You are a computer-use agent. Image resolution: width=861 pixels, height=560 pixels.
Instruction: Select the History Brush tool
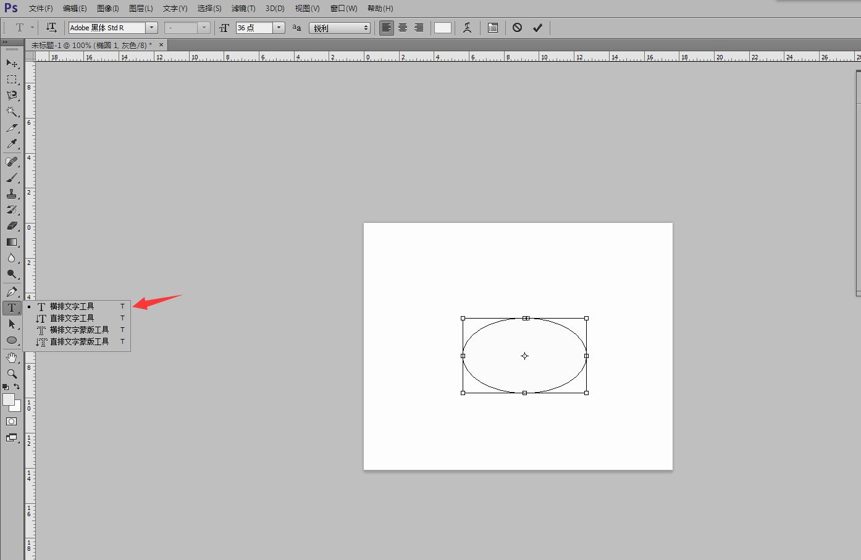[x=12, y=210]
